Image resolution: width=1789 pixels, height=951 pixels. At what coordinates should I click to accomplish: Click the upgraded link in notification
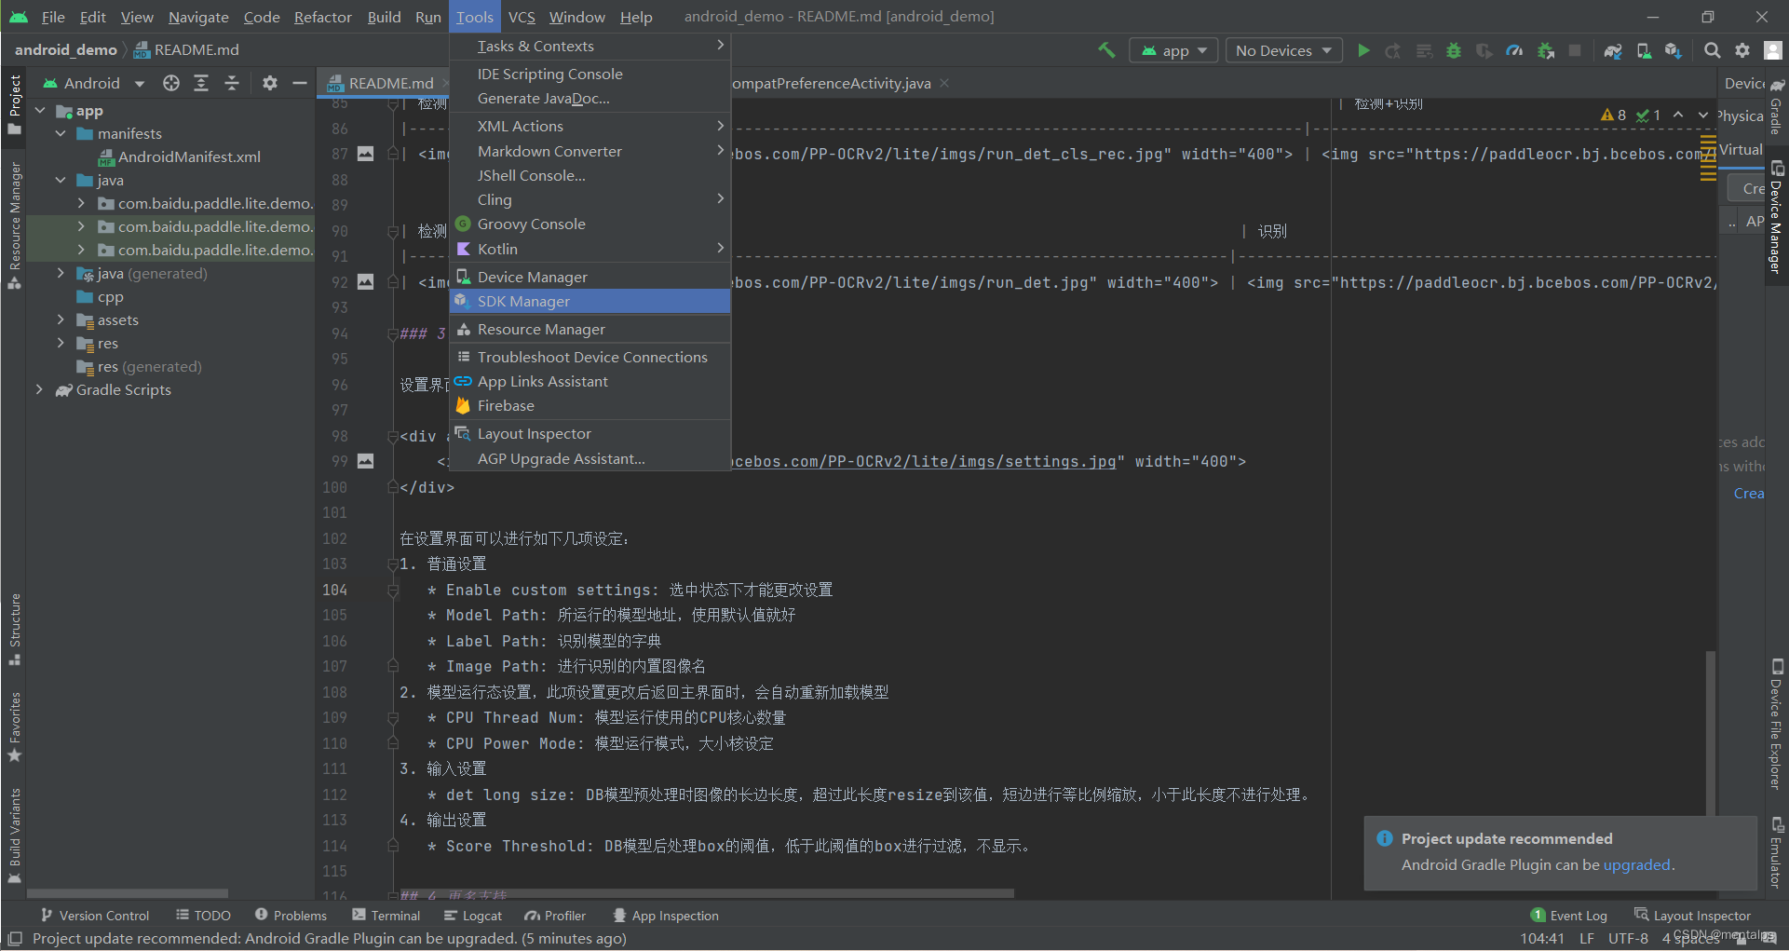coord(1636,865)
